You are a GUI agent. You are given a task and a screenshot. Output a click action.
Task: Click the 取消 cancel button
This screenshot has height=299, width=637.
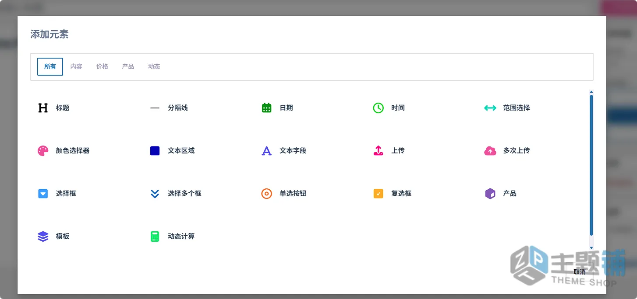coord(579,271)
